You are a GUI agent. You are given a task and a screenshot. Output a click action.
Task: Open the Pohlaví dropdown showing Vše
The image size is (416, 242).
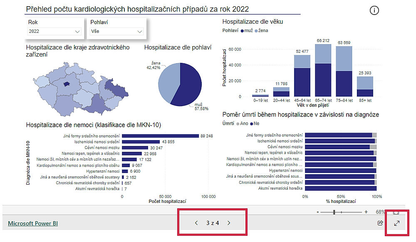(x=116, y=31)
